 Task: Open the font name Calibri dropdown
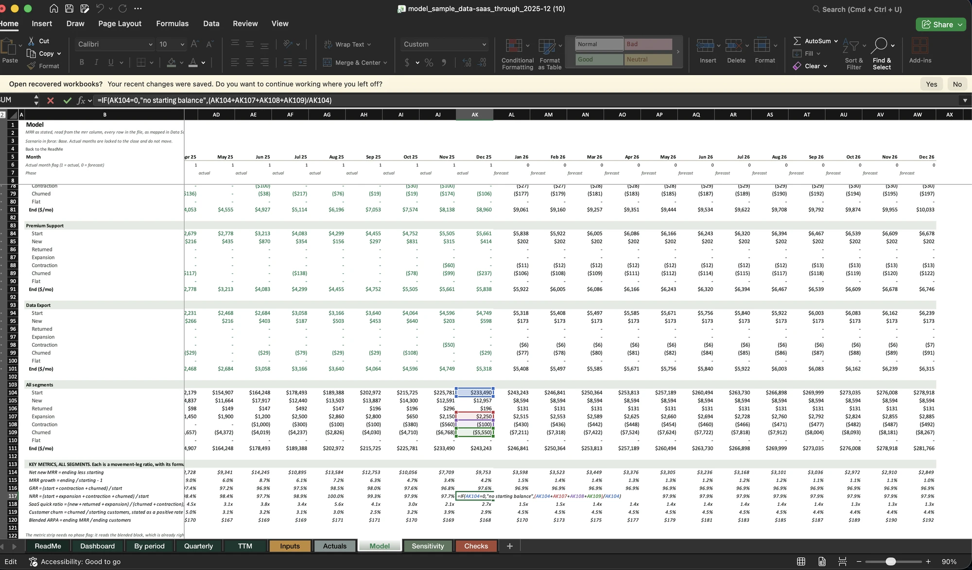click(150, 44)
